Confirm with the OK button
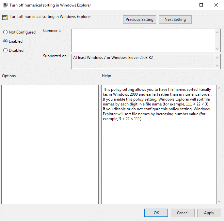This screenshot has height=221, width=224. pos(156,213)
